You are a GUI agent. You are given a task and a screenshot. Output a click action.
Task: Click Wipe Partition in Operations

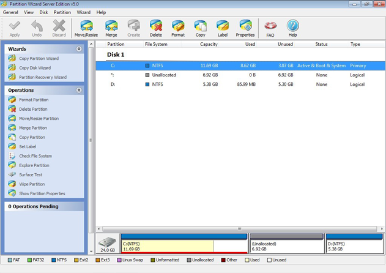click(32, 184)
